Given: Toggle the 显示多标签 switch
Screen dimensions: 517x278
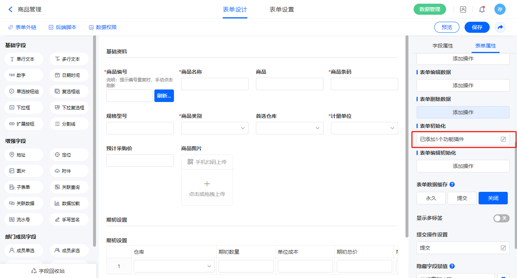Looking at the screenshot, I should (501, 218).
